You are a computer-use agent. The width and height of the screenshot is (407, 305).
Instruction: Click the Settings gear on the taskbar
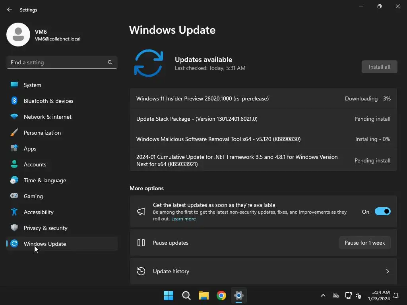pyautogui.click(x=239, y=295)
